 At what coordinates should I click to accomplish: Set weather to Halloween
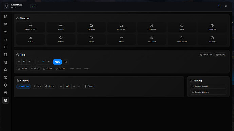182,39
